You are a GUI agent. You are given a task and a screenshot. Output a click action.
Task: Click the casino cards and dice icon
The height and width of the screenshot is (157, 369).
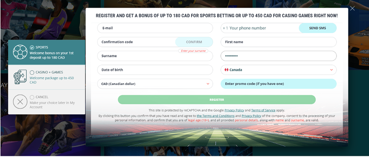[20, 77]
